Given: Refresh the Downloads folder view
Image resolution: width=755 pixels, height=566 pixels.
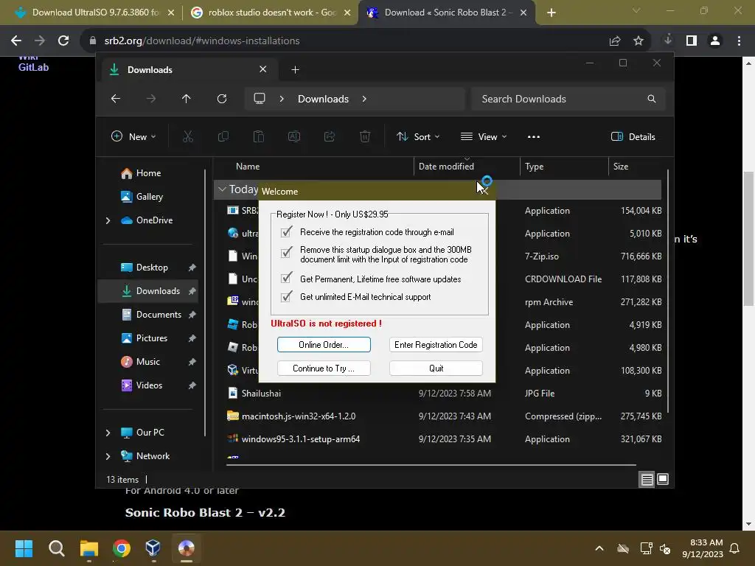Looking at the screenshot, I should coord(222,99).
